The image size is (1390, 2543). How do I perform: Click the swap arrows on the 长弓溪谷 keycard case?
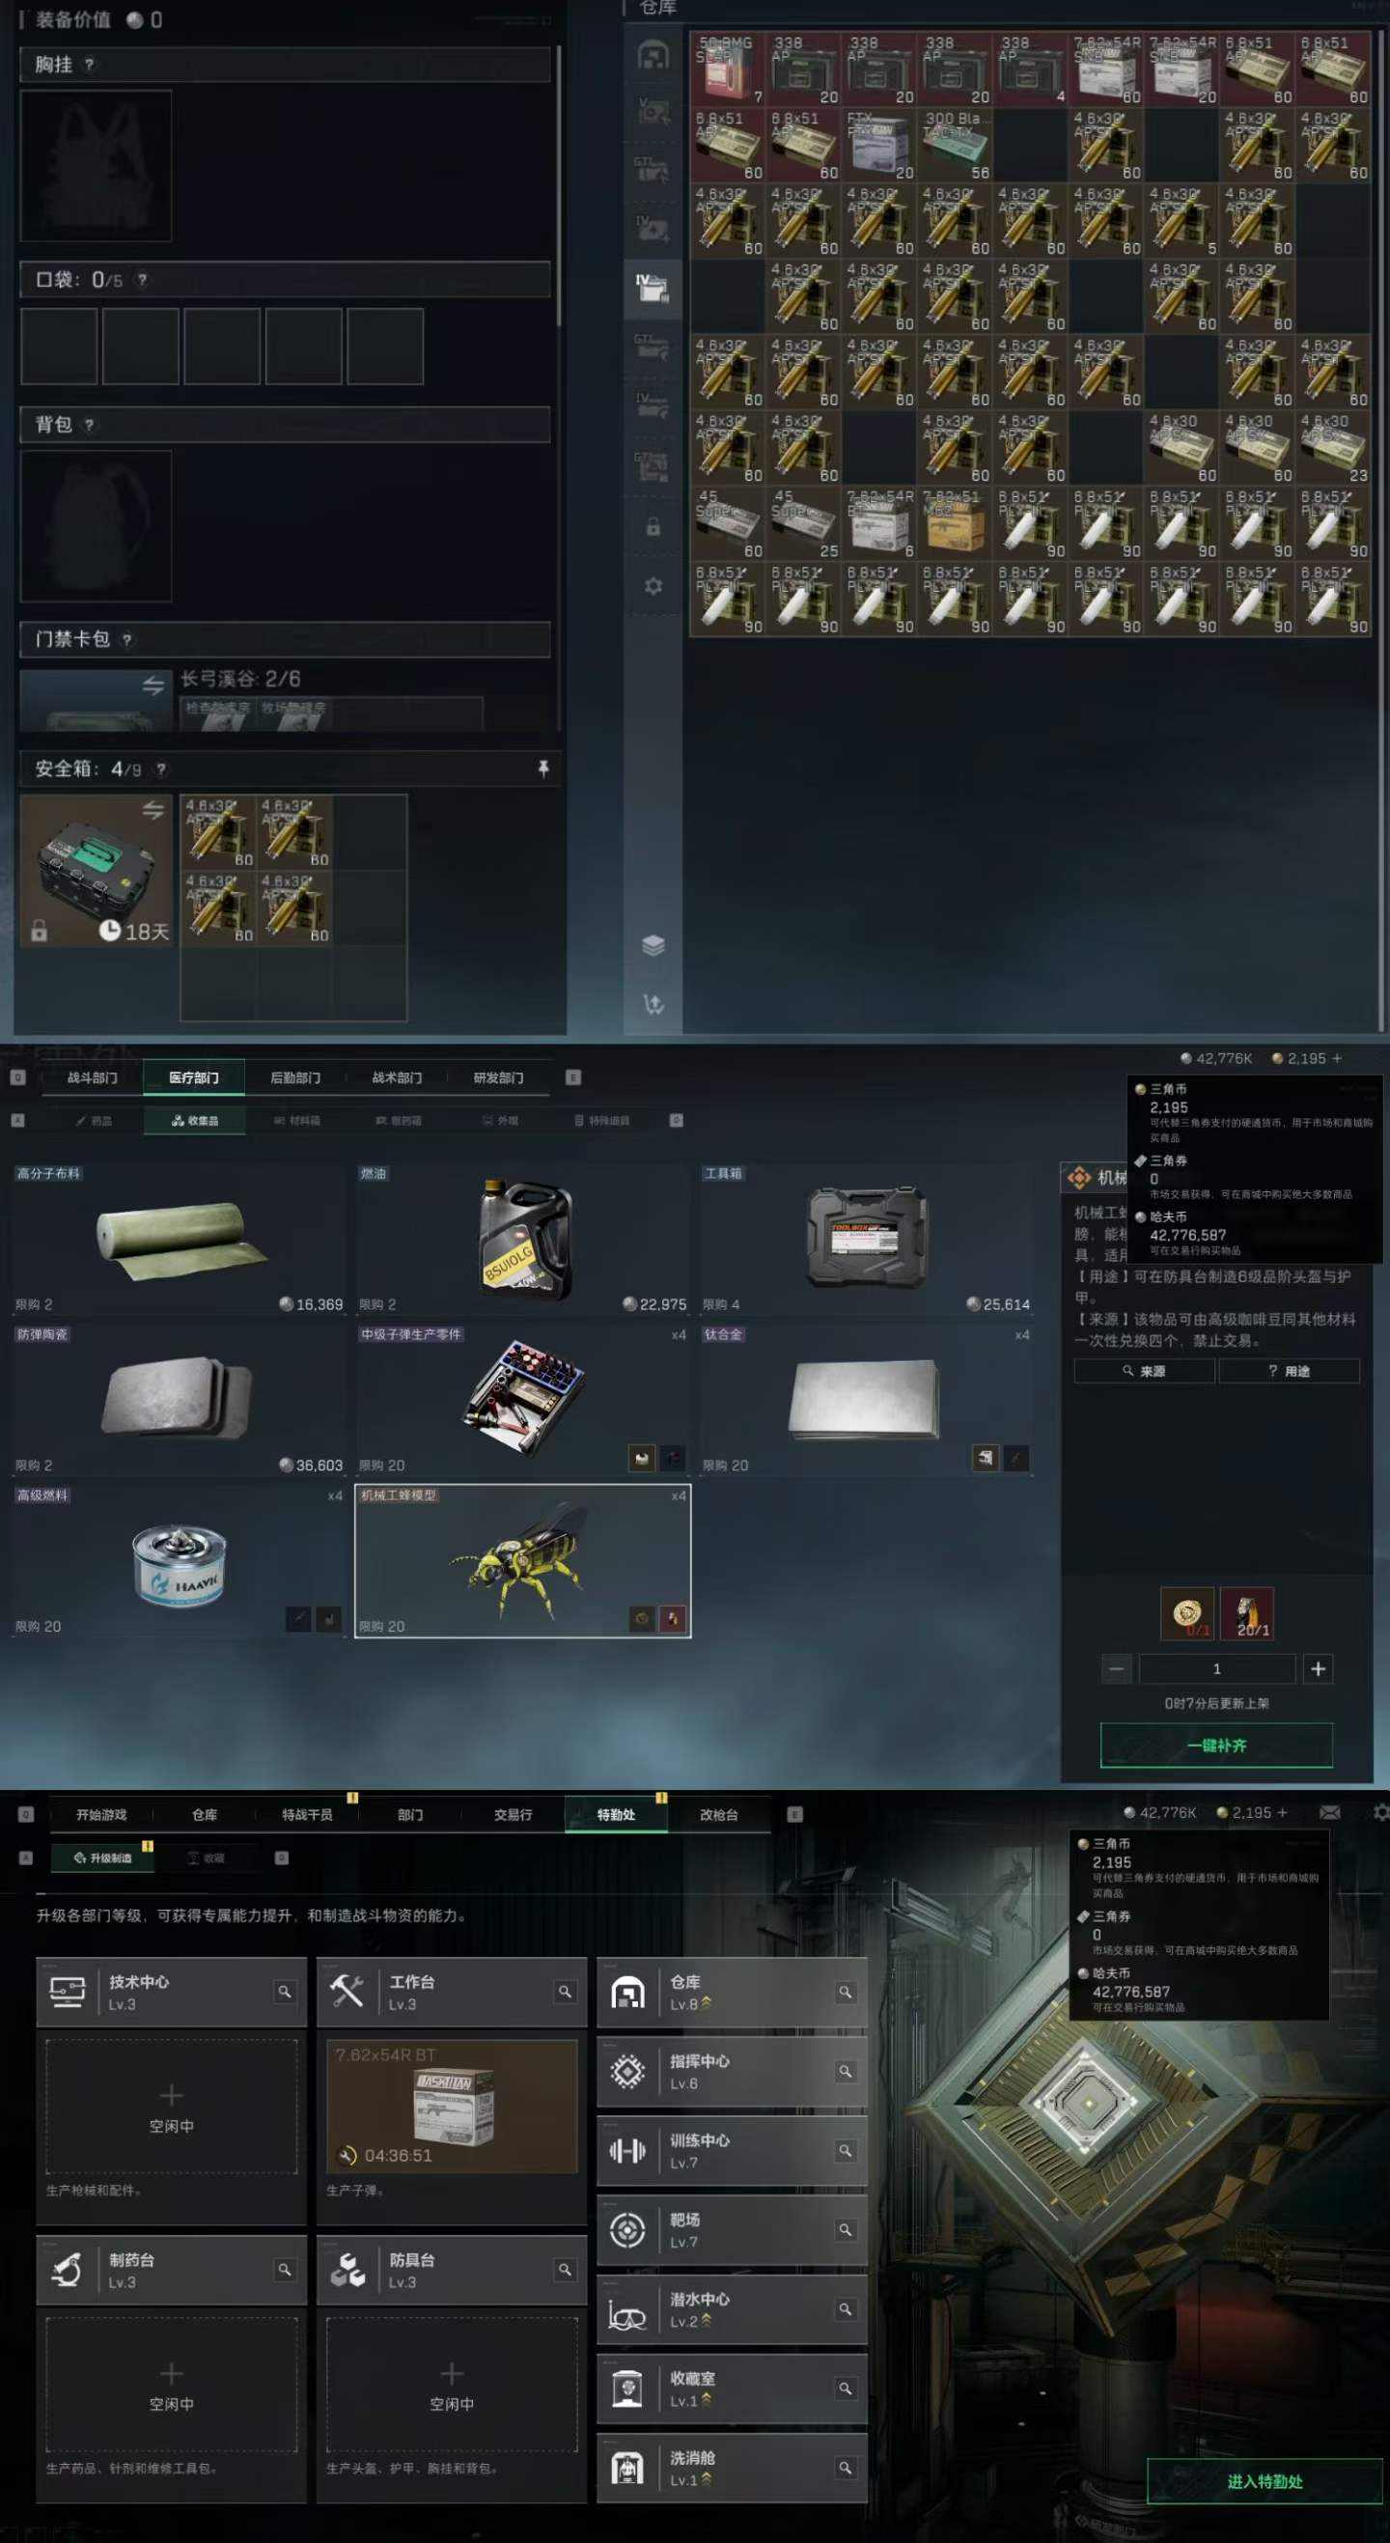[x=153, y=685]
